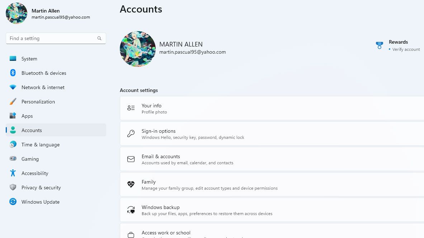
Task: Open Email & accounts settings
Action: tap(272, 159)
